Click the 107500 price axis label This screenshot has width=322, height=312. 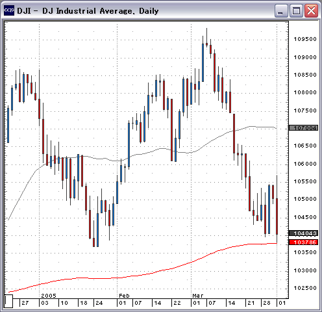pyautogui.click(x=305, y=110)
